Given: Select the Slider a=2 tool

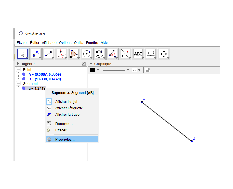Looking at the screenshot, I should coord(151,54).
